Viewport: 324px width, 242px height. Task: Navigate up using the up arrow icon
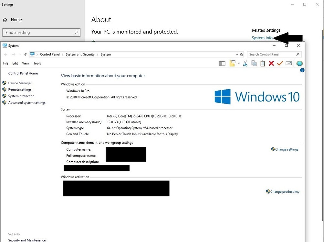pyautogui.click(x=26, y=54)
